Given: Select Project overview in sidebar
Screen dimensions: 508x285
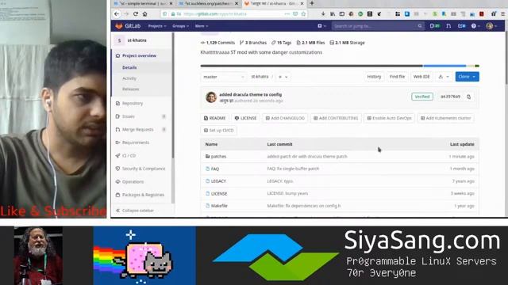Looking at the screenshot, I should pyautogui.click(x=139, y=55).
